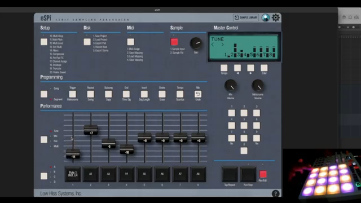Hit the Run/Stop pad
Screen dimensions: 361x203
tap(248, 174)
